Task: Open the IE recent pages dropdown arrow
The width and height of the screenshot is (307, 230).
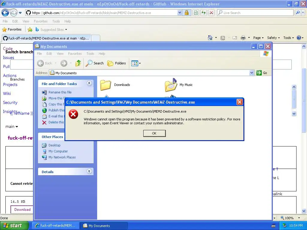Action: point(20,13)
